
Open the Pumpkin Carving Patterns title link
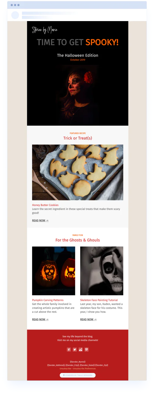48,300
